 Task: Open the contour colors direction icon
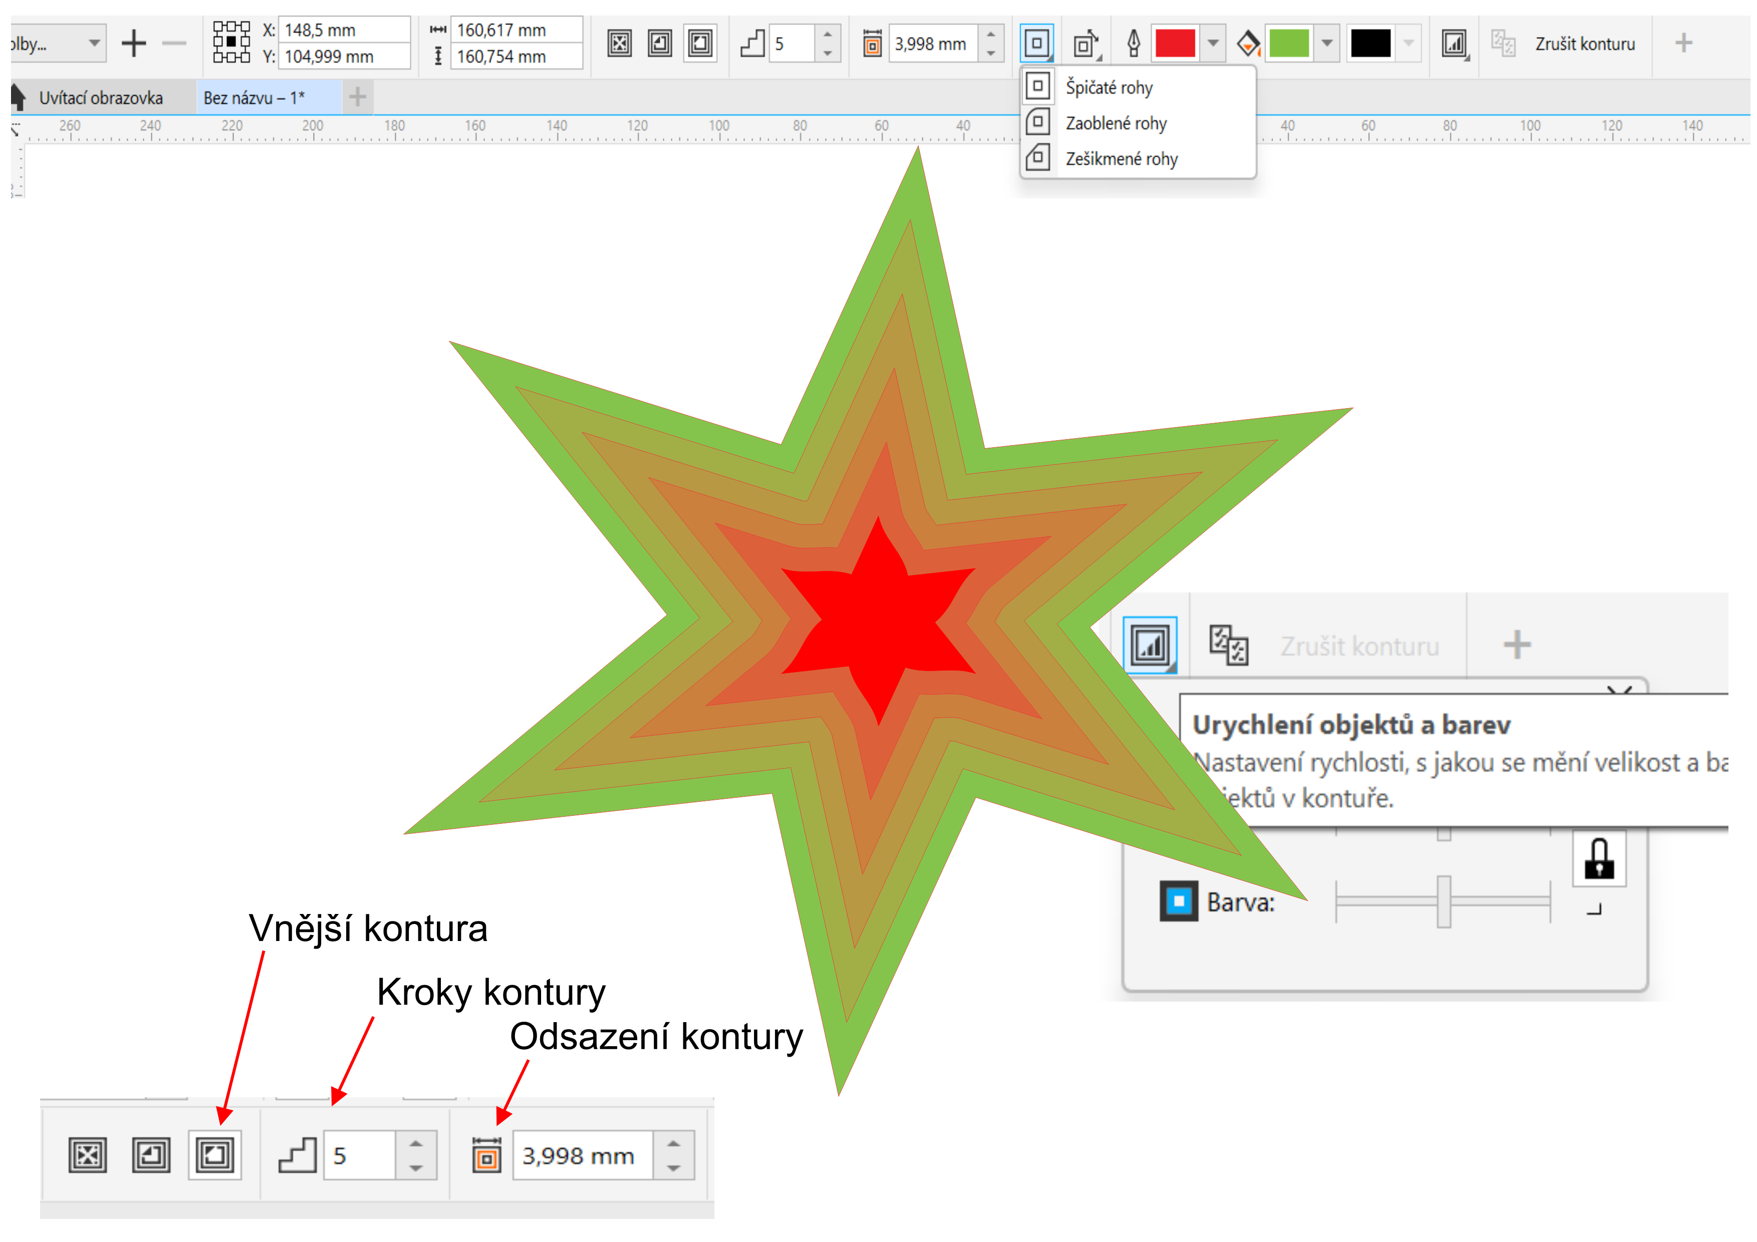tap(1085, 44)
